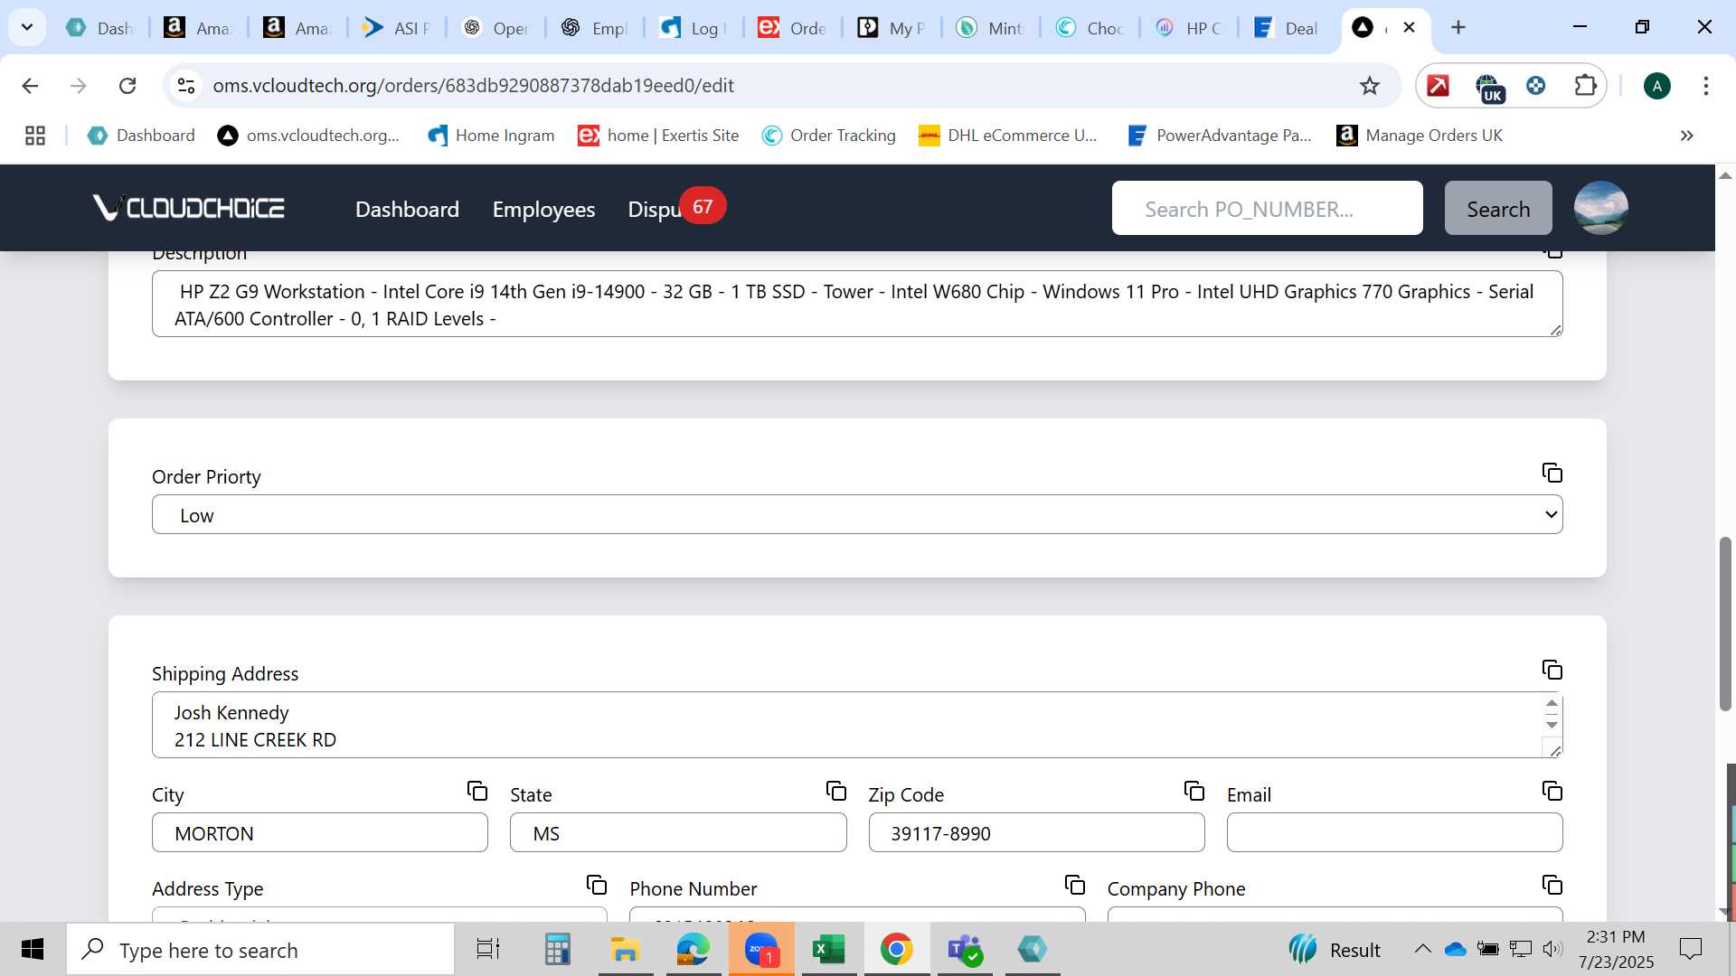Open Zoom from the taskbar
The image size is (1736, 976).
761,950
